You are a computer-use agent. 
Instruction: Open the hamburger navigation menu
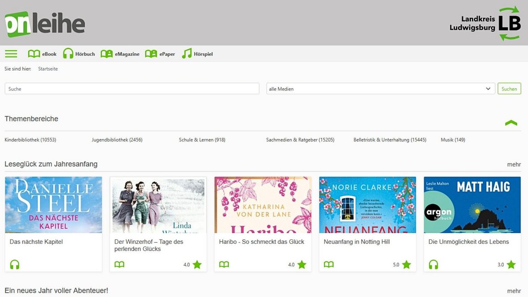click(11, 53)
